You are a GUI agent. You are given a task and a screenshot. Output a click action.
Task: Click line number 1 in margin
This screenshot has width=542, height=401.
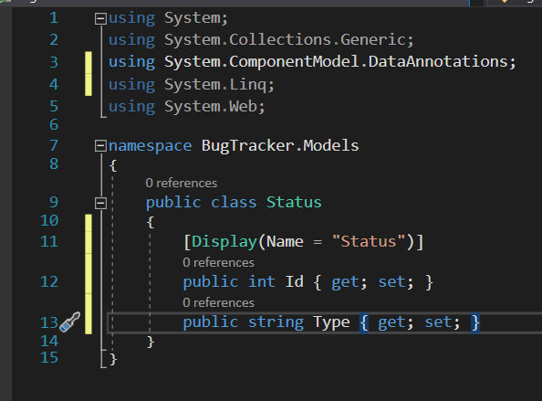[54, 18]
